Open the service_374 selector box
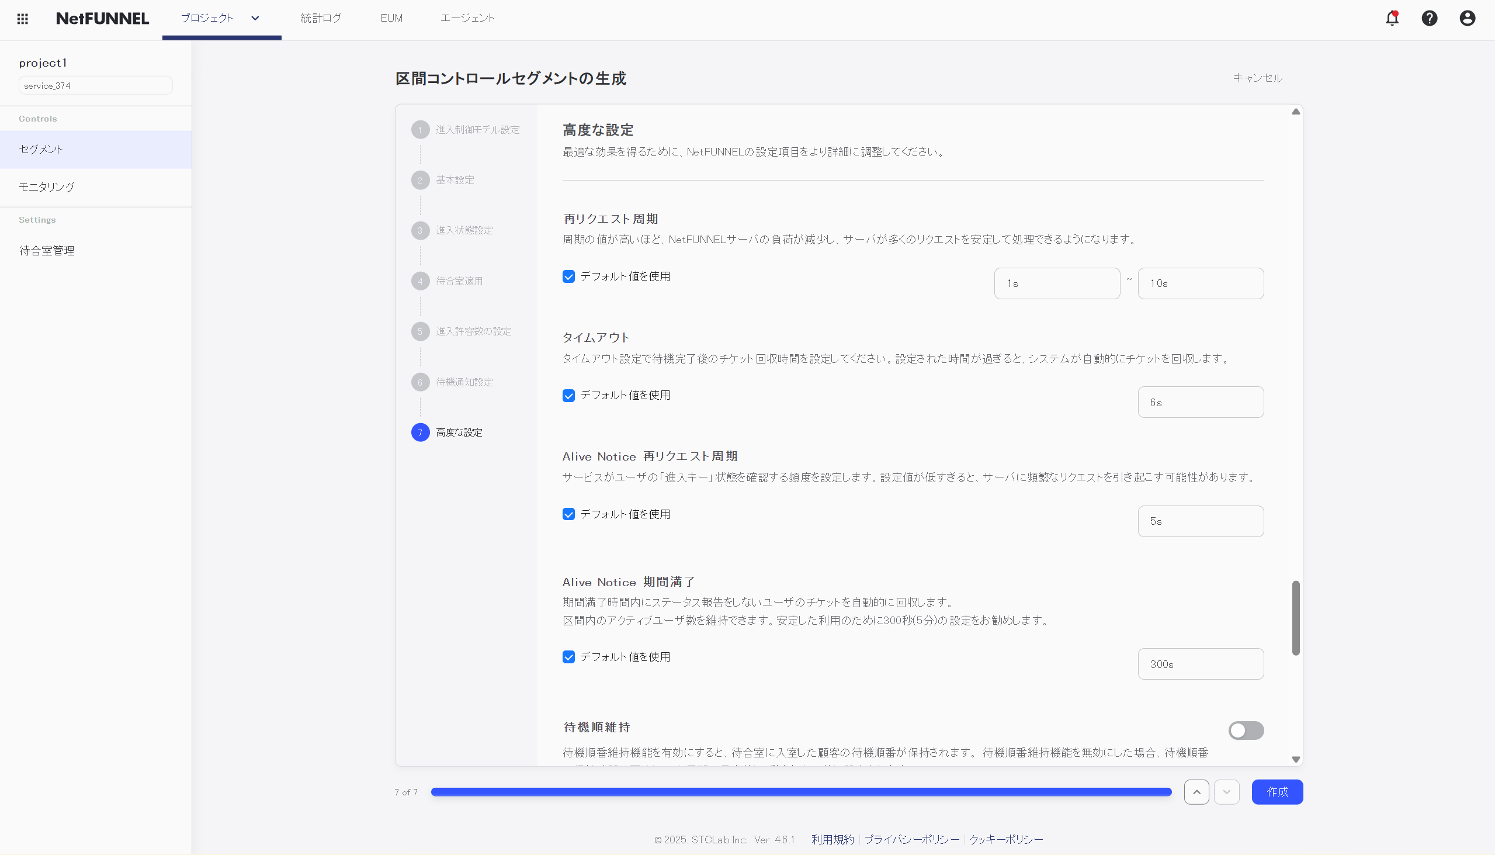 pyautogui.click(x=96, y=86)
